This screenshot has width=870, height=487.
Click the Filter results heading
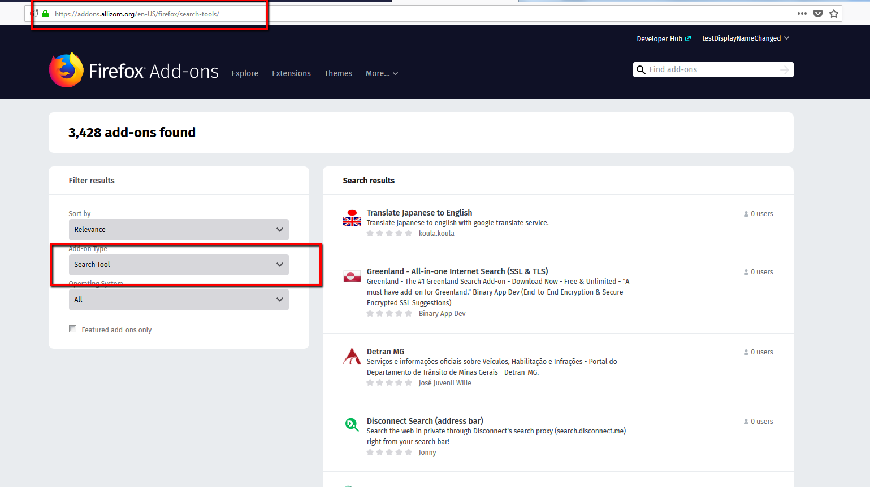(x=92, y=181)
